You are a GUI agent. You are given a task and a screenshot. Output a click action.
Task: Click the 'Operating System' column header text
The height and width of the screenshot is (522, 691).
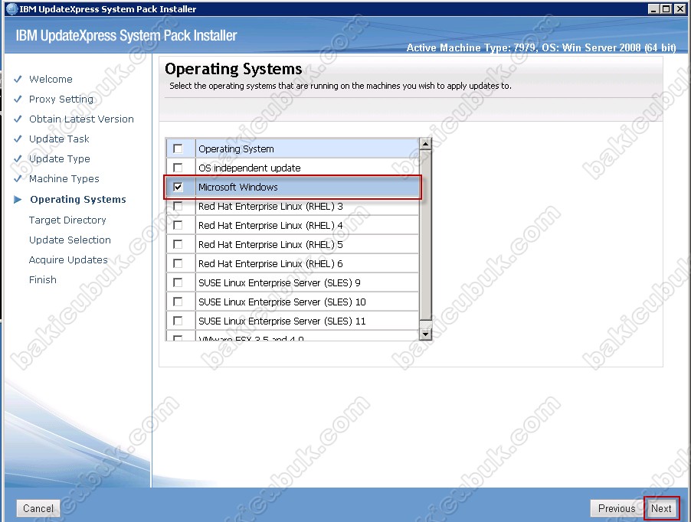pyautogui.click(x=236, y=148)
